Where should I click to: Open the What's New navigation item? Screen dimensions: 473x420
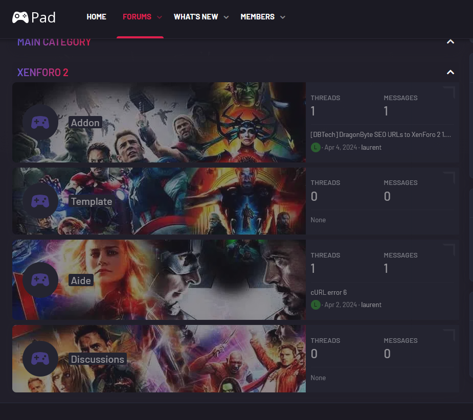click(195, 17)
